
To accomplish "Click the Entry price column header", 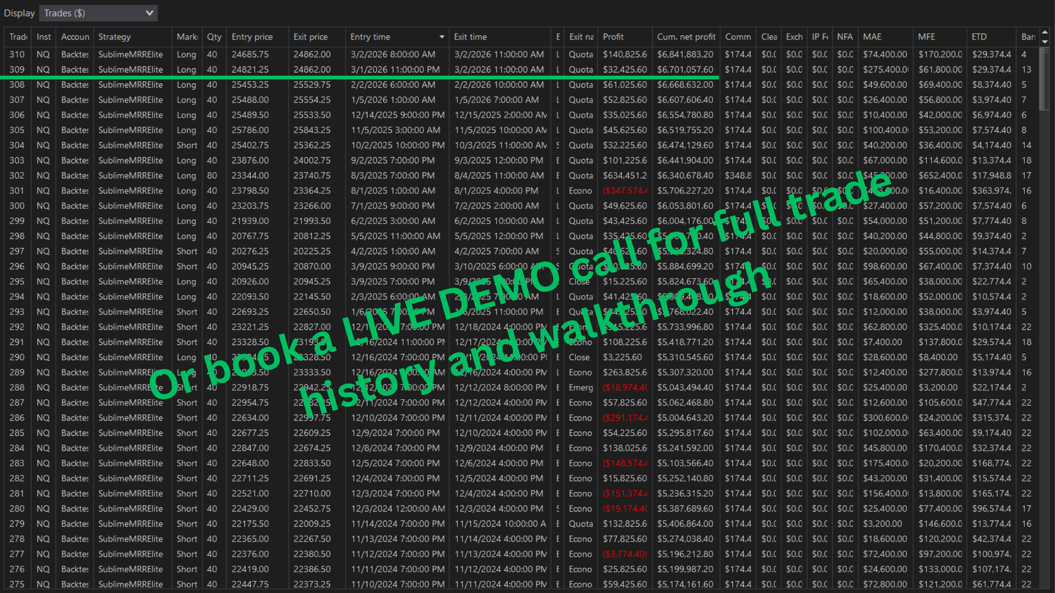I will click(252, 37).
